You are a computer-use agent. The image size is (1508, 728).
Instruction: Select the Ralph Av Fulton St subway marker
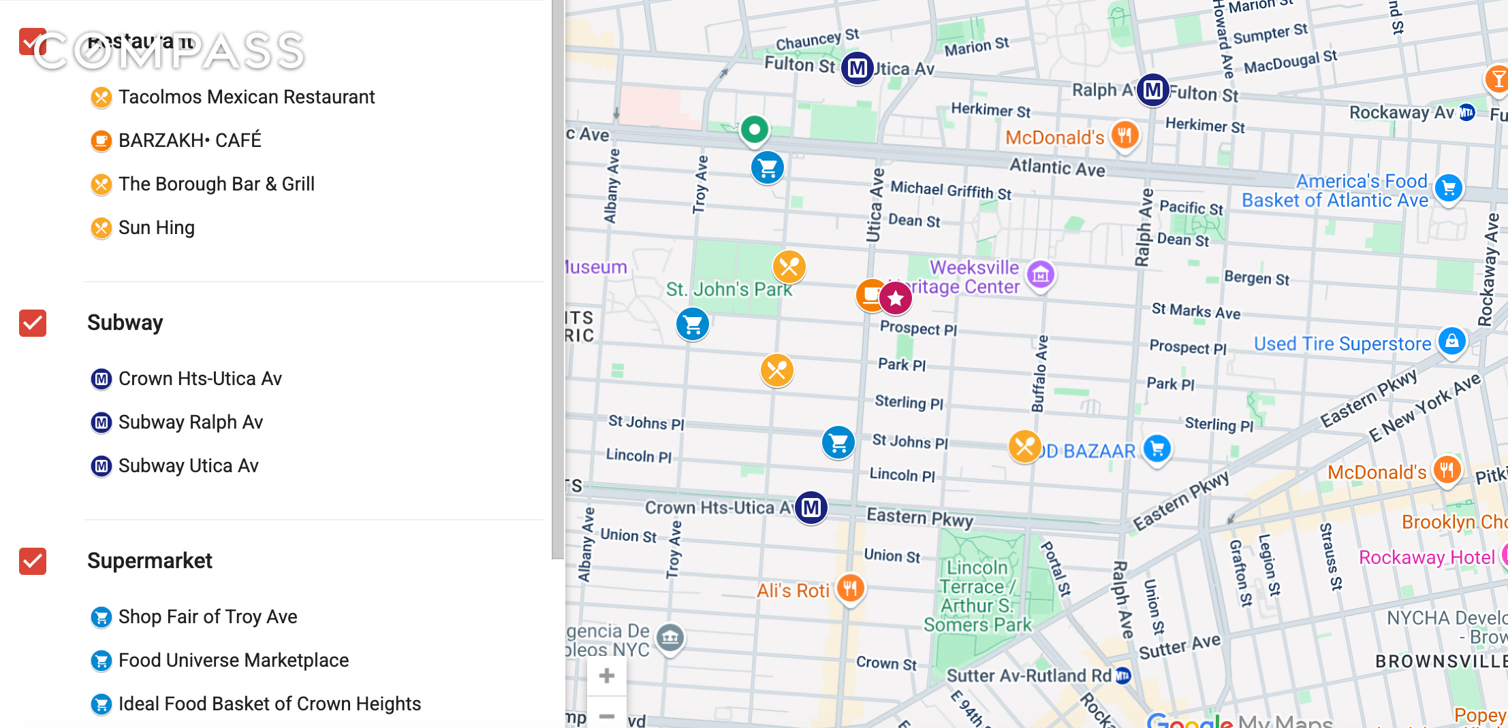[x=1152, y=90]
